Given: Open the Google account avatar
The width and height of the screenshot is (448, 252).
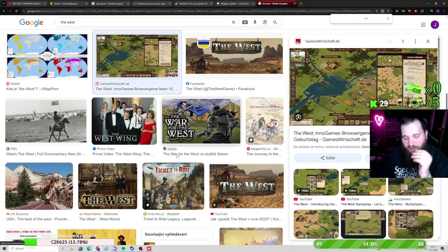Looking at the screenshot, I should click(435, 24).
